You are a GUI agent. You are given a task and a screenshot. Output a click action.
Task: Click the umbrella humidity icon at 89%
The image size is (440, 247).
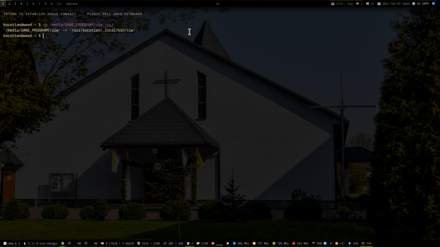(313, 243)
